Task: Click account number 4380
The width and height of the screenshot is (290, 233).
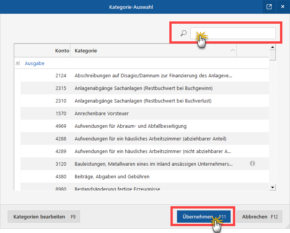Action: (x=61, y=176)
